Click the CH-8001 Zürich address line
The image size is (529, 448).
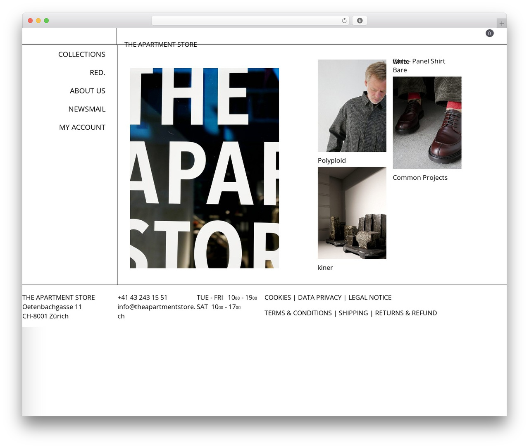pos(45,316)
